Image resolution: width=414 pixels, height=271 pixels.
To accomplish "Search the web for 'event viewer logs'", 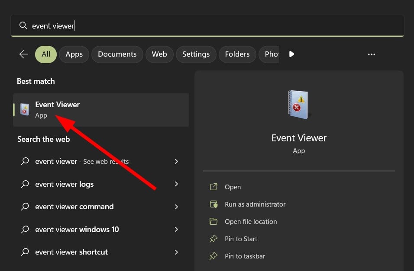I will tap(101, 184).
